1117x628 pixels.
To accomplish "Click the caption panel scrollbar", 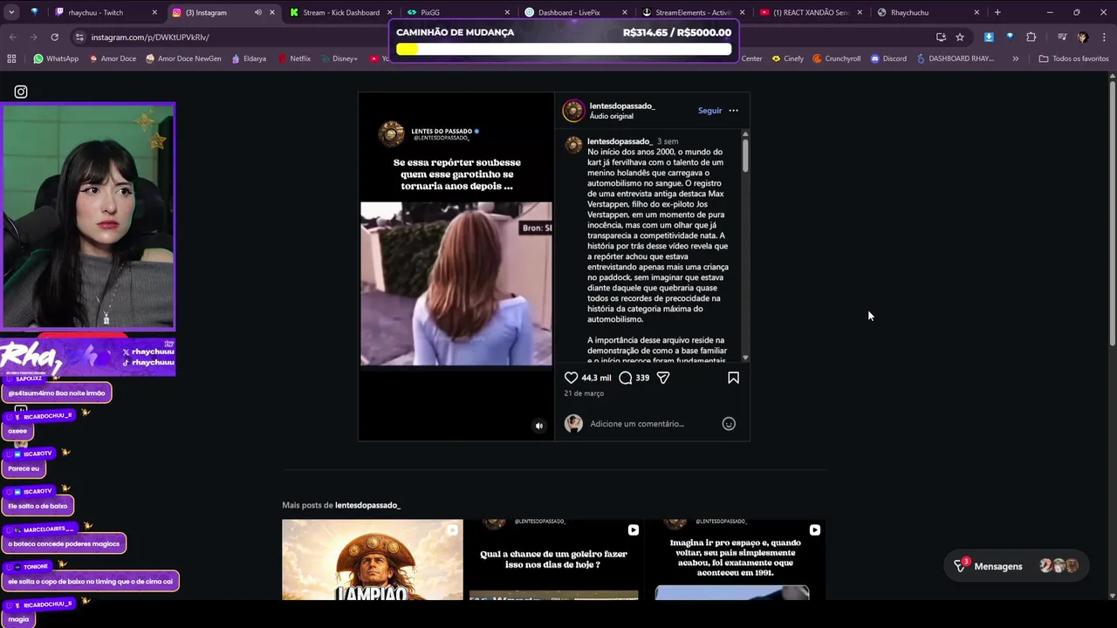I will 745,154.
